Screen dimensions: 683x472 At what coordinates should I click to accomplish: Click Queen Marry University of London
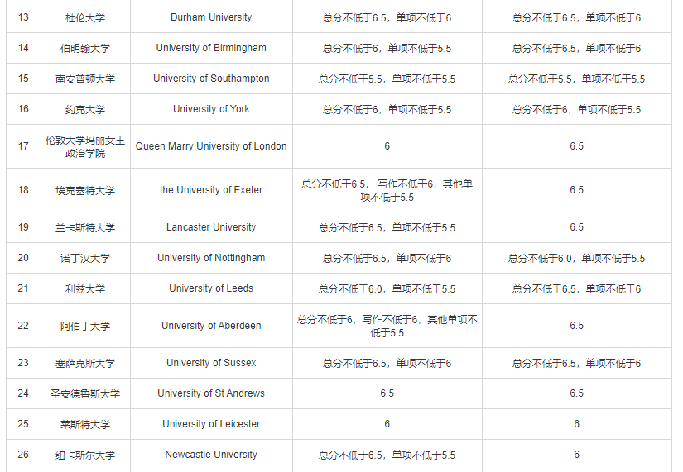(x=211, y=146)
